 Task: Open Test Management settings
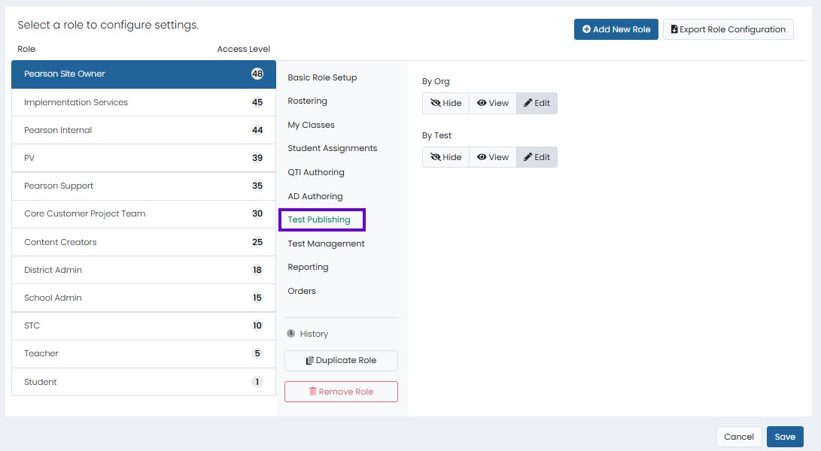pyautogui.click(x=326, y=244)
